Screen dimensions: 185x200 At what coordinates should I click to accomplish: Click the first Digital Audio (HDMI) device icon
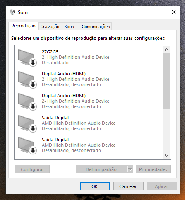27,80
